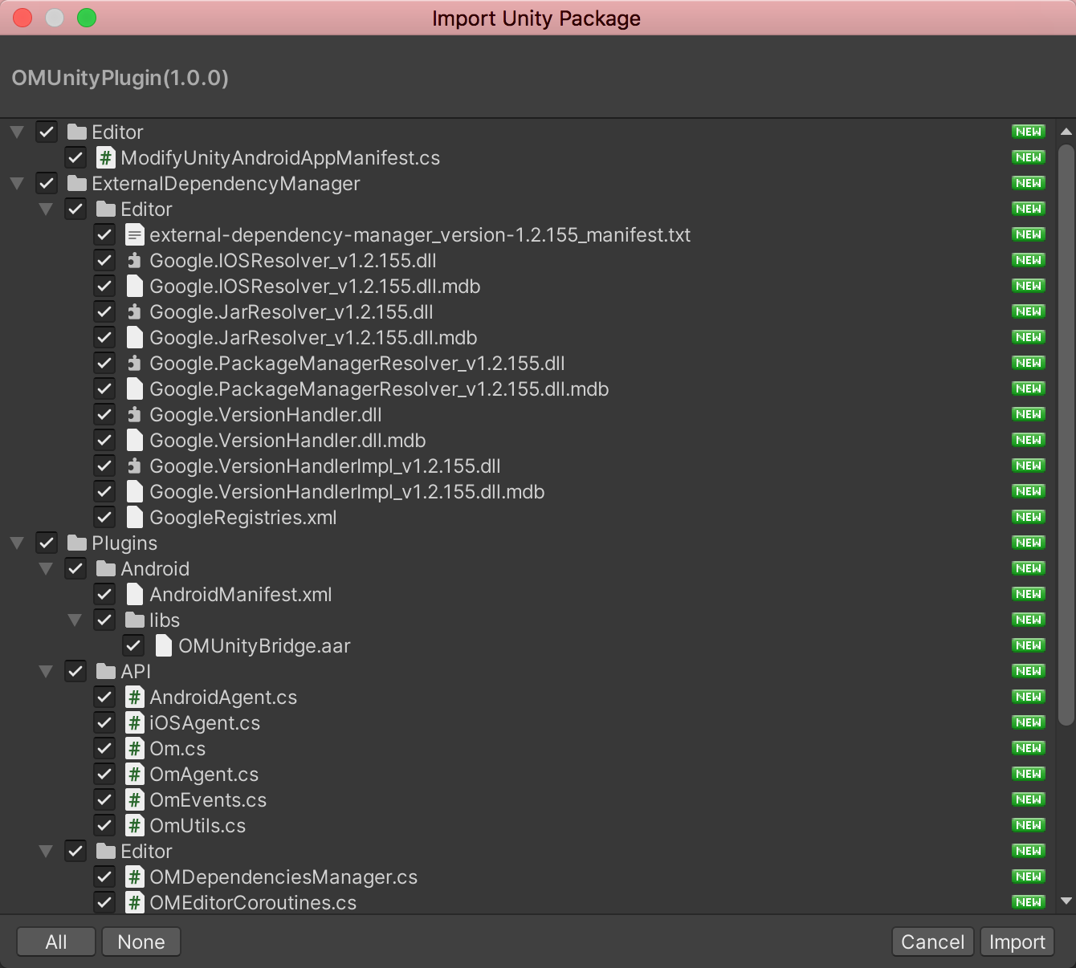This screenshot has width=1076, height=968.
Task: Click the top-level Editor folder icon
Action: coord(77,132)
